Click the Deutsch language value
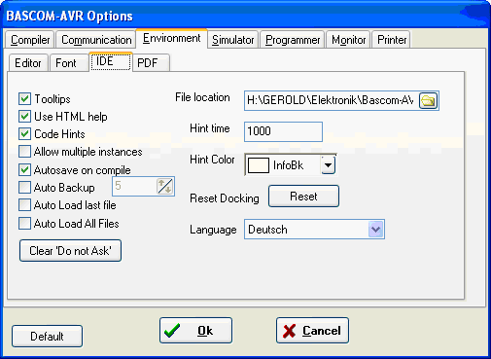This screenshot has height=359, width=491. 267,230
